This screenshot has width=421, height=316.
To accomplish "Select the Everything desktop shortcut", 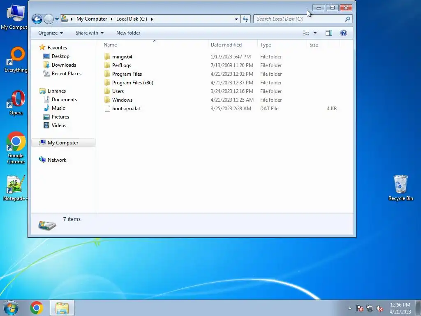I will click(x=16, y=60).
